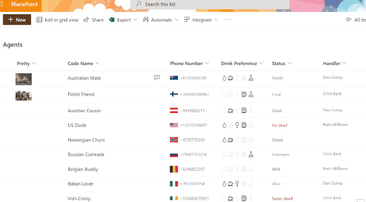Expand the Export dropdown chevron
The image size is (366, 202).
coord(135,20)
